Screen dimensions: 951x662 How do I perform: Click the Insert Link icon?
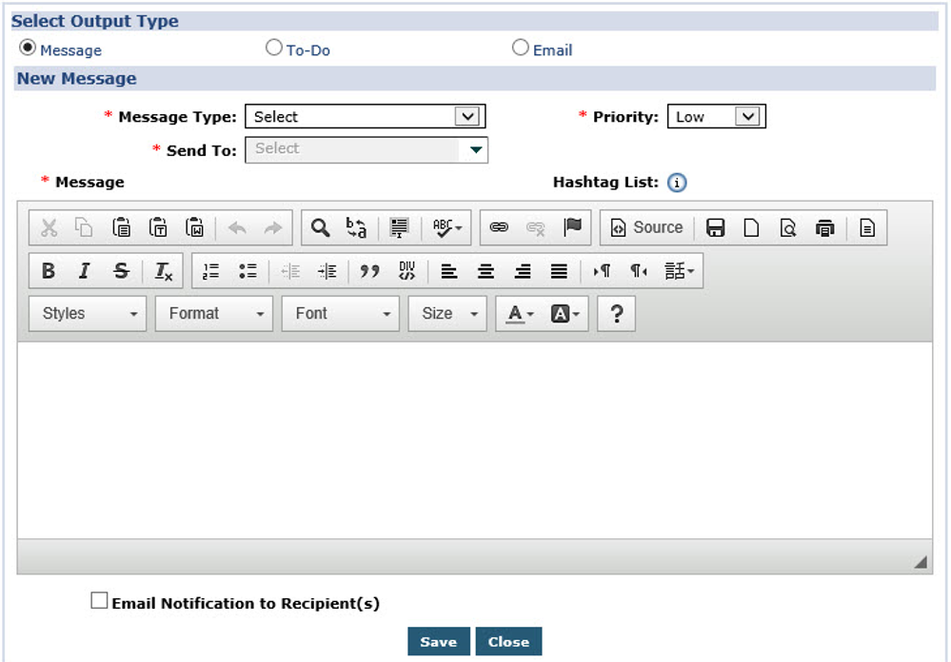tap(499, 227)
